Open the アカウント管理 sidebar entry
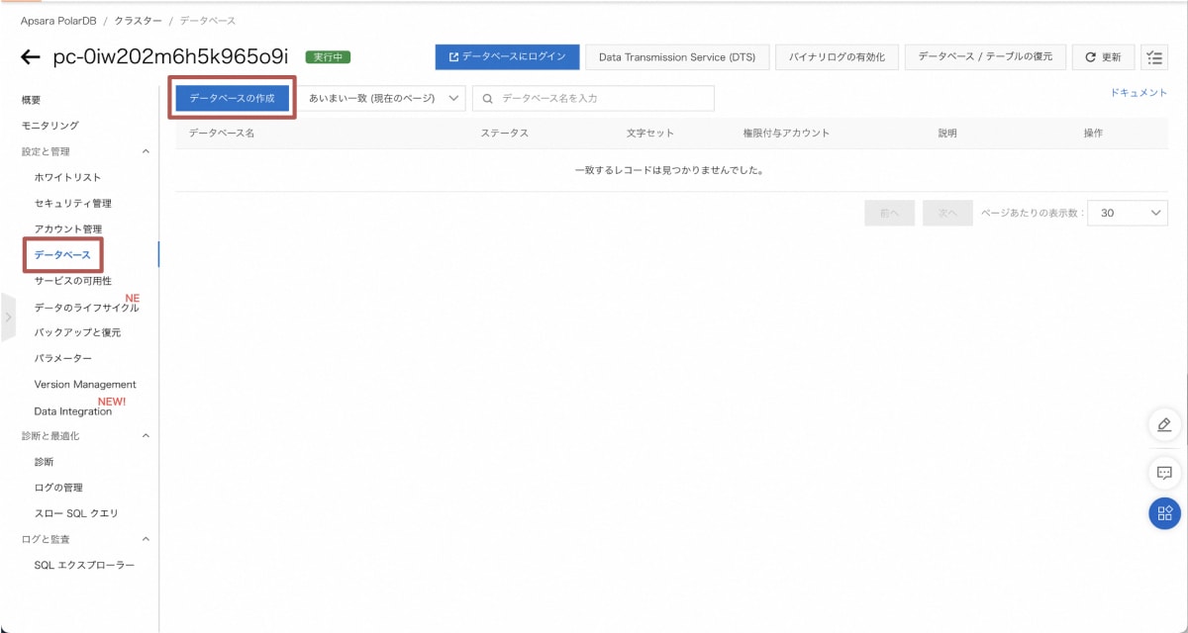Screen dimensions: 1188x633 click(69, 228)
